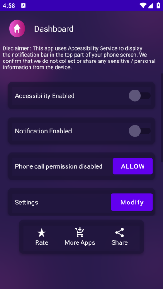Tap the battery charging icon
Viewport: 163px width, 289px height.
tap(158, 5)
